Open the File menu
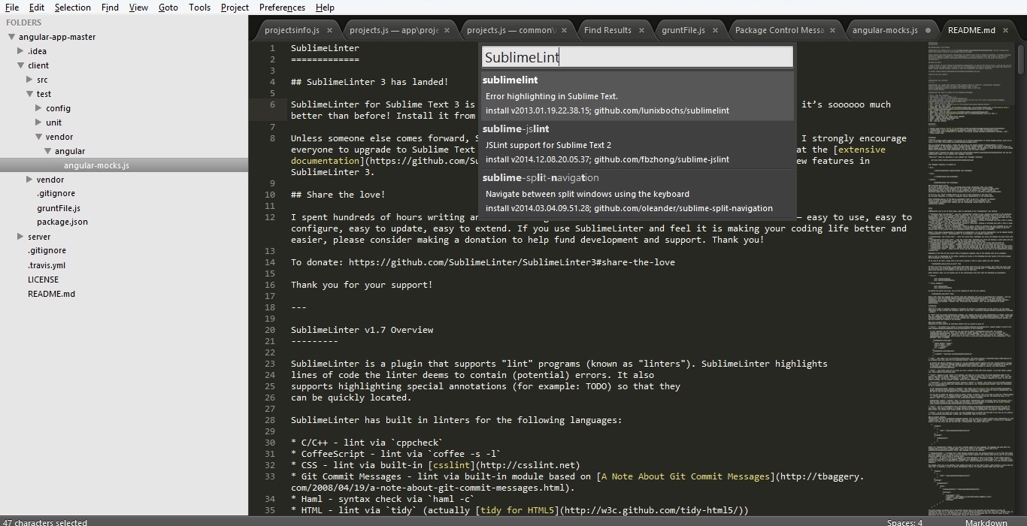The image size is (1027, 526). (12, 8)
